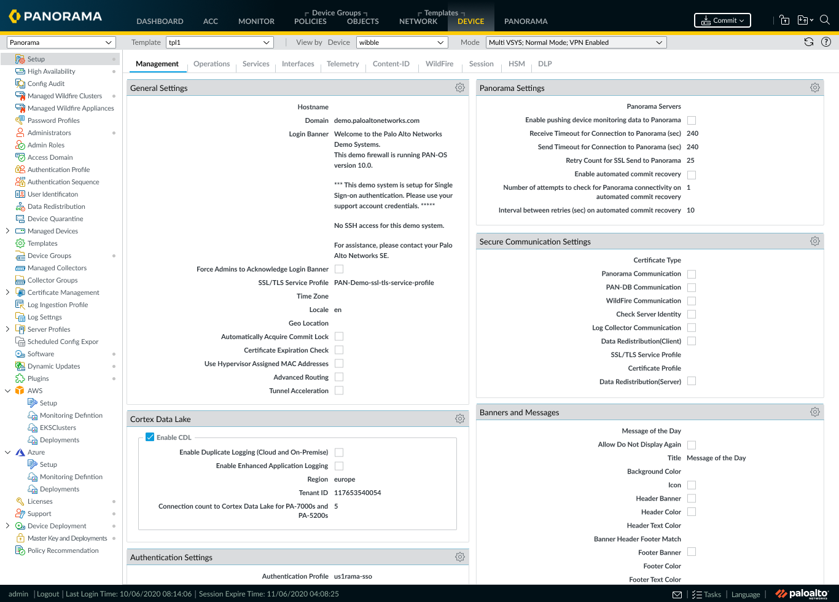The height and width of the screenshot is (602, 839).
Task: Collapse the Azure tree node
Action: coord(7,452)
